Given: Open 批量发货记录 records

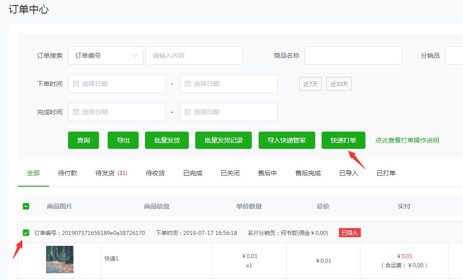Looking at the screenshot, I should 224,140.
